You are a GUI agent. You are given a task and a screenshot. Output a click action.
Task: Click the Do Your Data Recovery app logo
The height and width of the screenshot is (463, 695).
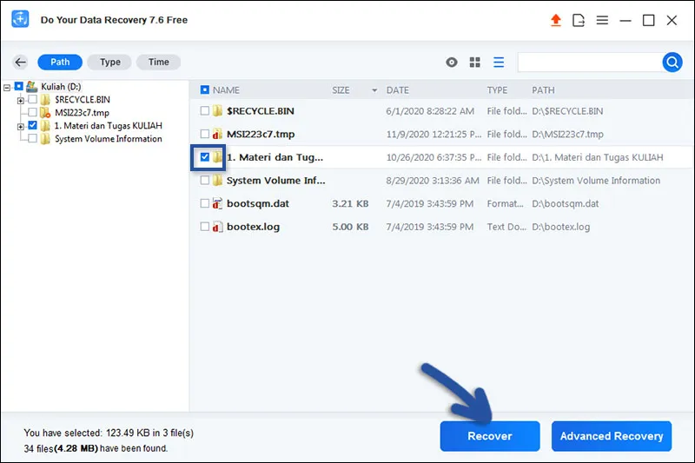pos(20,19)
